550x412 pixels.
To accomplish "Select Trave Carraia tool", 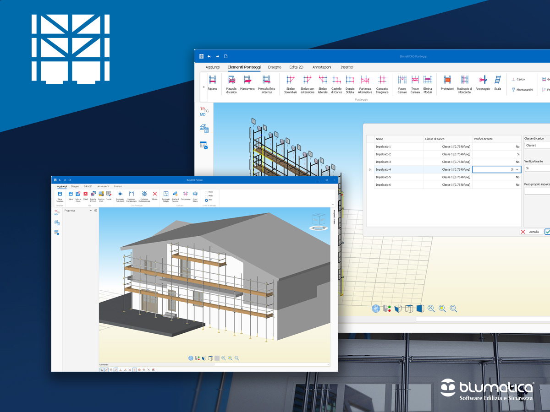I will (415, 85).
